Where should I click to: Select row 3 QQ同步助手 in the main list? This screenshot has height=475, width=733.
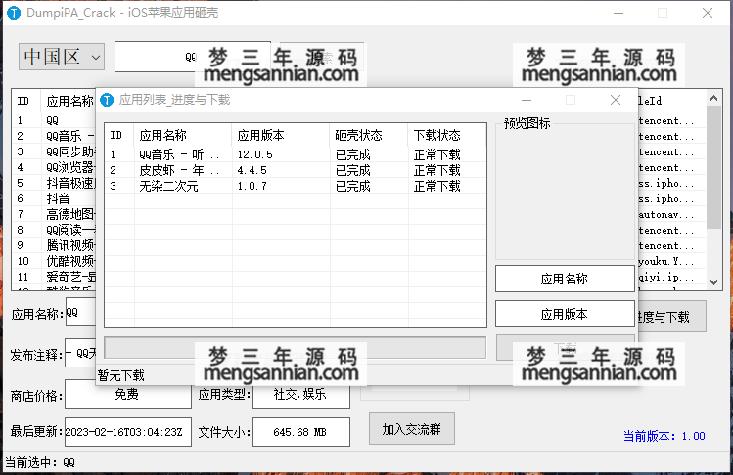(53, 151)
